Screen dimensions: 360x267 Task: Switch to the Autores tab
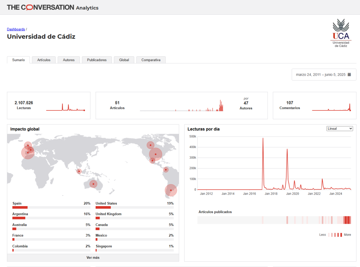(69, 60)
